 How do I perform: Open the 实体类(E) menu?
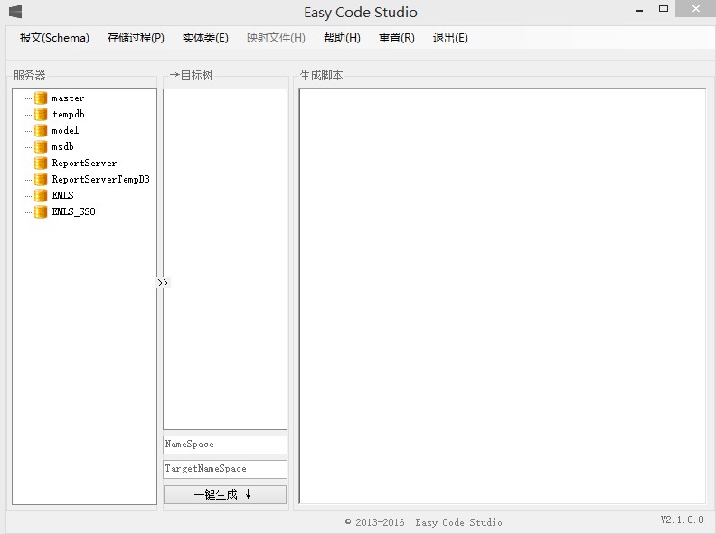click(205, 37)
